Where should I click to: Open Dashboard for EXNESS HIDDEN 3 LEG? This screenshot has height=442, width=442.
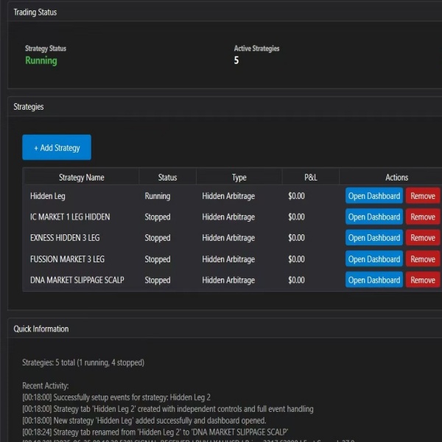[374, 238]
